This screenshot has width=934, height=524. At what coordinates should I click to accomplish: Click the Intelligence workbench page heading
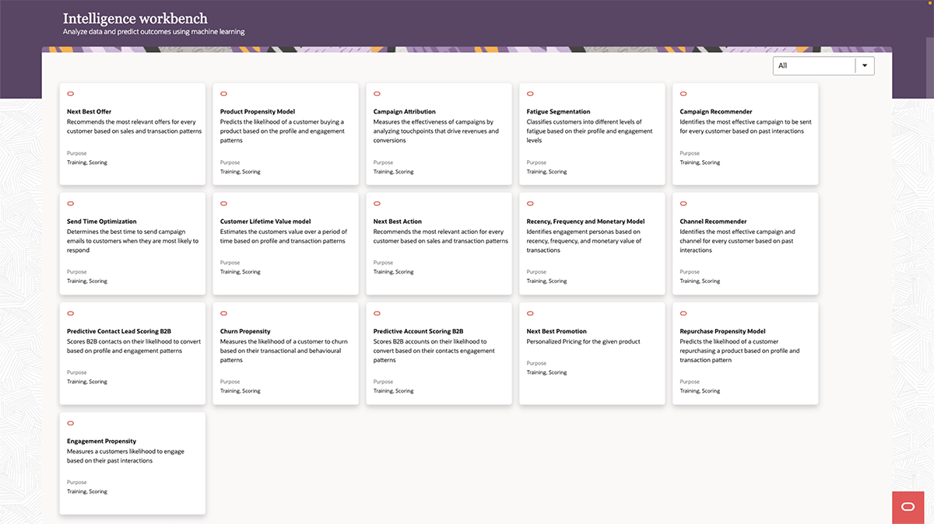coord(135,18)
